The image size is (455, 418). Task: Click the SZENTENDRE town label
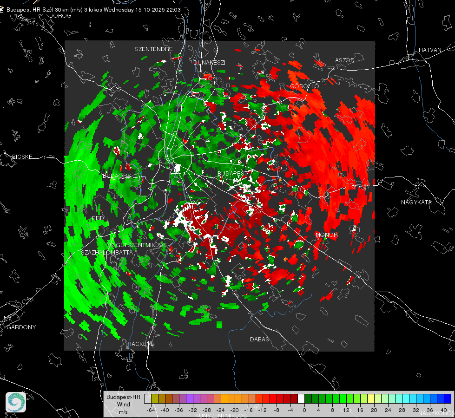(x=154, y=49)
